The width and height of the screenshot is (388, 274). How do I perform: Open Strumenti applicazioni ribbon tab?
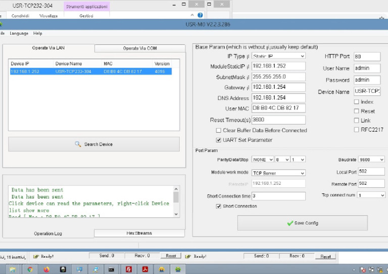click(x=86, y=7)
